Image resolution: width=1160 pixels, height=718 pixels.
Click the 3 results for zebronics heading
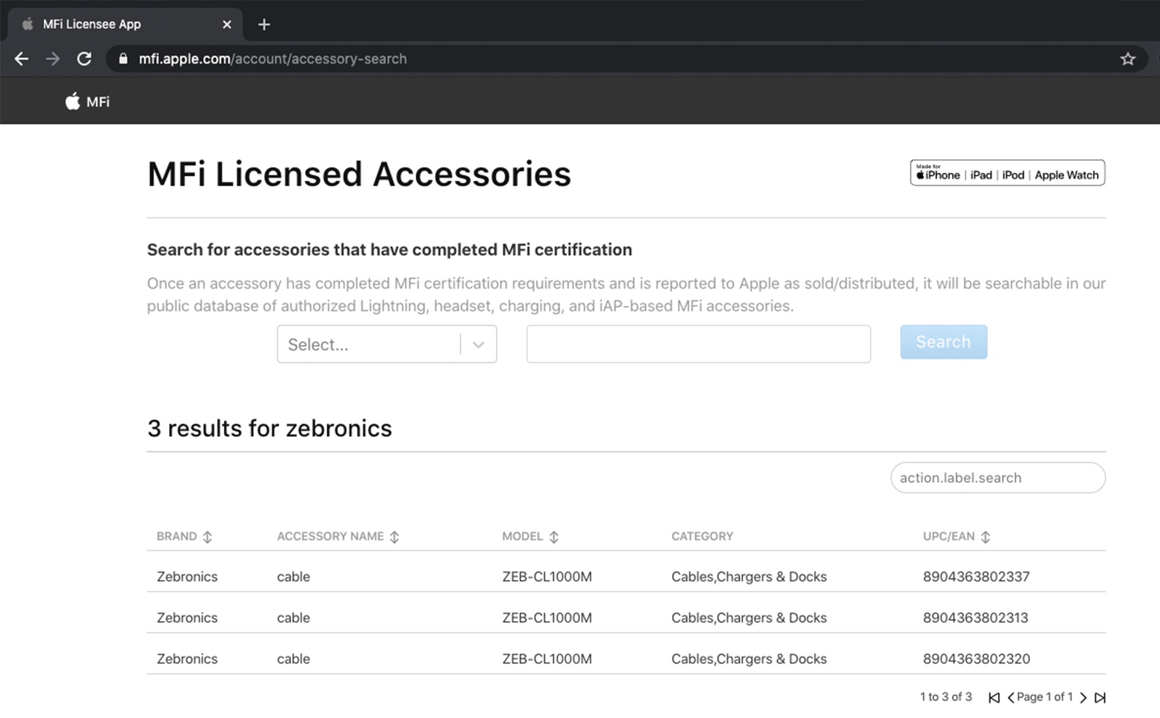coord(269,429)
